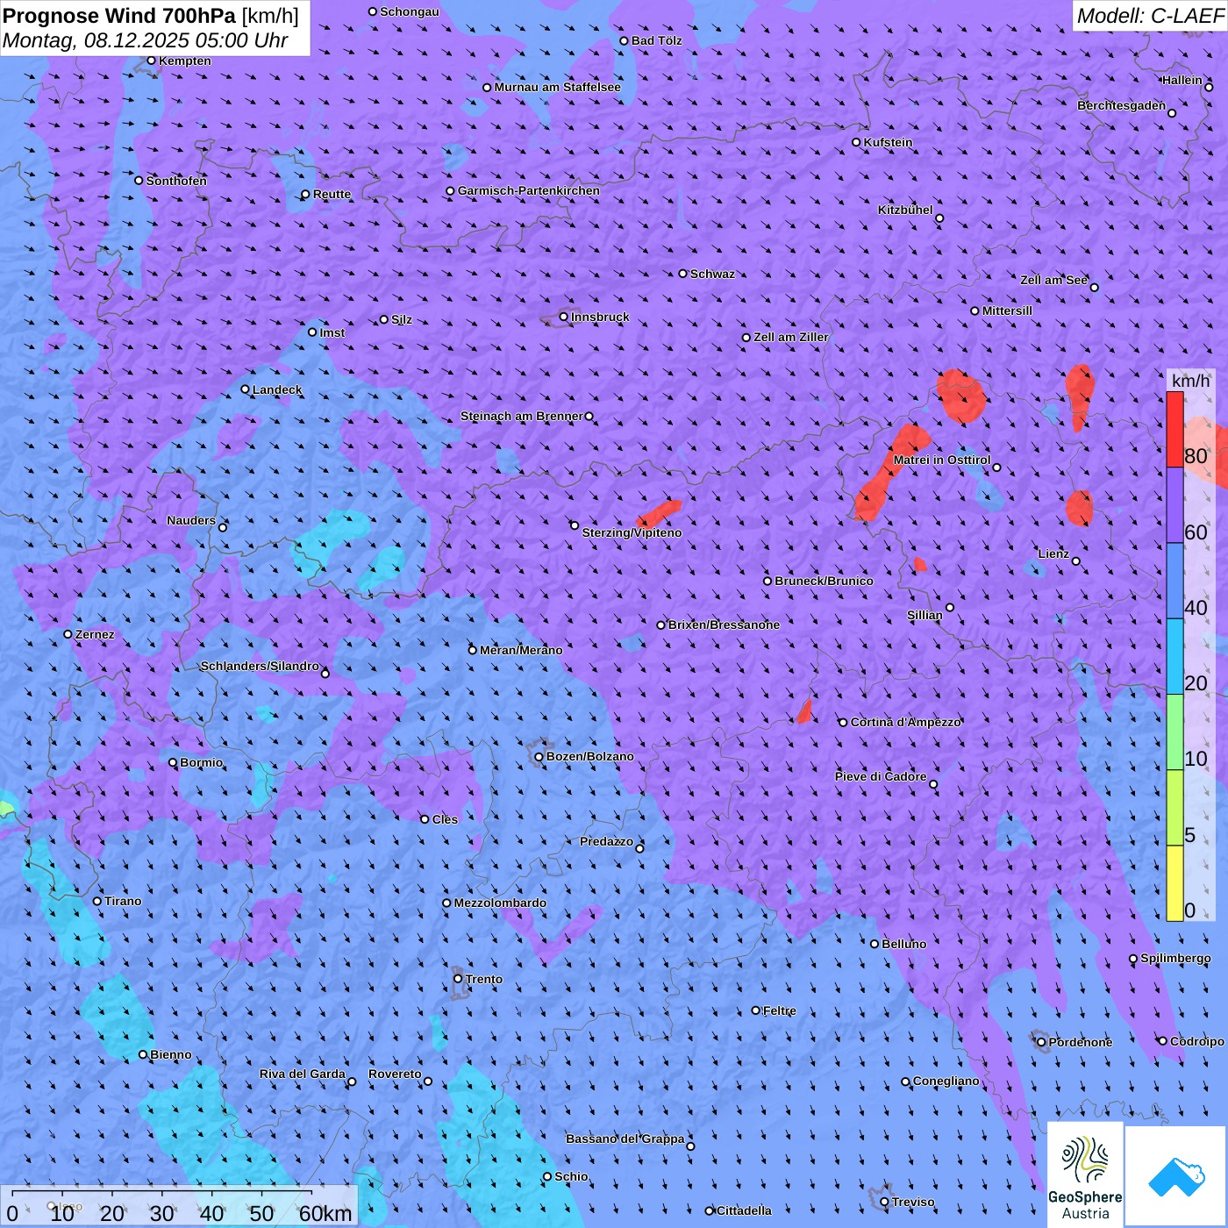Click the 'Zell am Ziller' label
Screen dimensions: 1228x1228
click(x=790, y=337)
